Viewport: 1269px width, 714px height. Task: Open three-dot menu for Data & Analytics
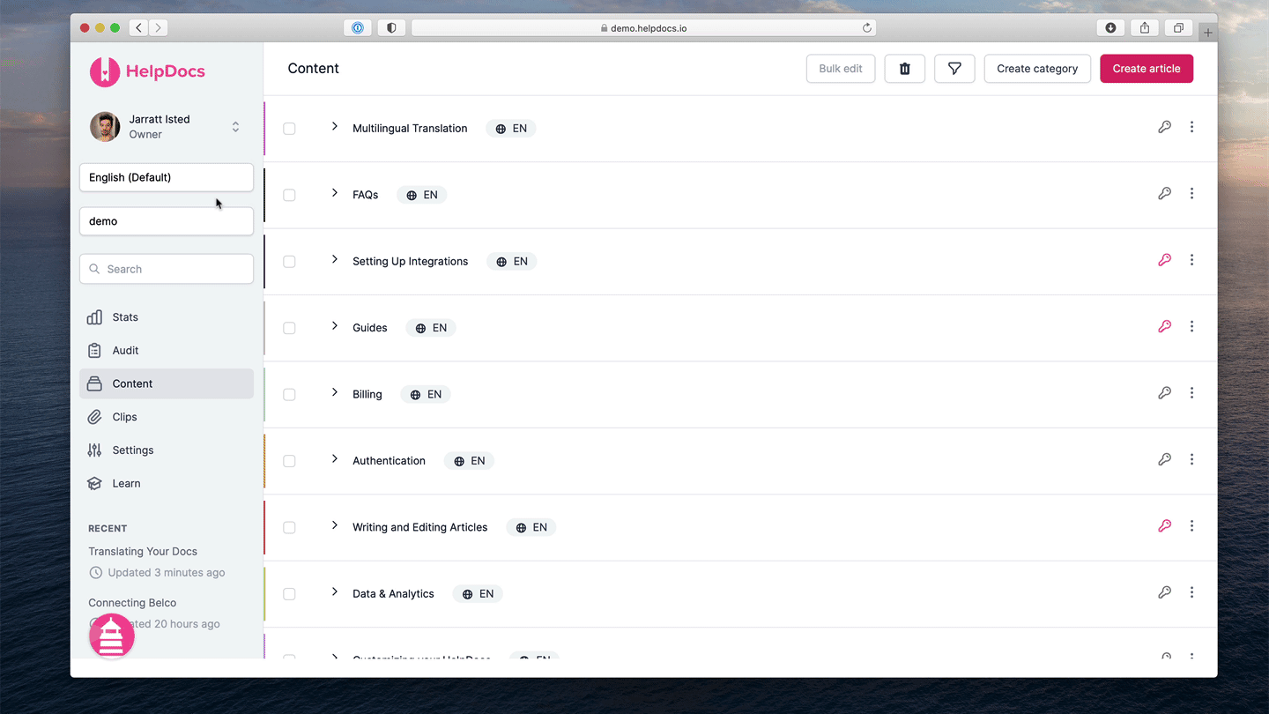point(1191,592)
